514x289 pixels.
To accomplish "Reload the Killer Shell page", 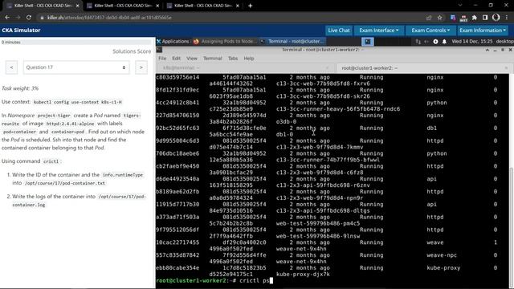I will 29,18.
